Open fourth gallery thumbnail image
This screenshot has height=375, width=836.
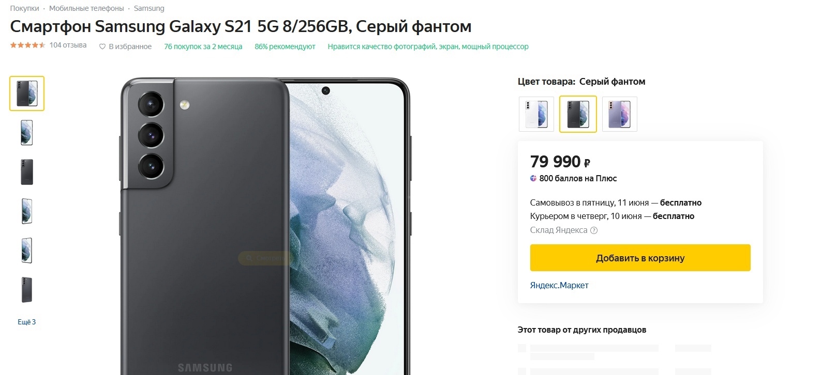tap(27, 211)
